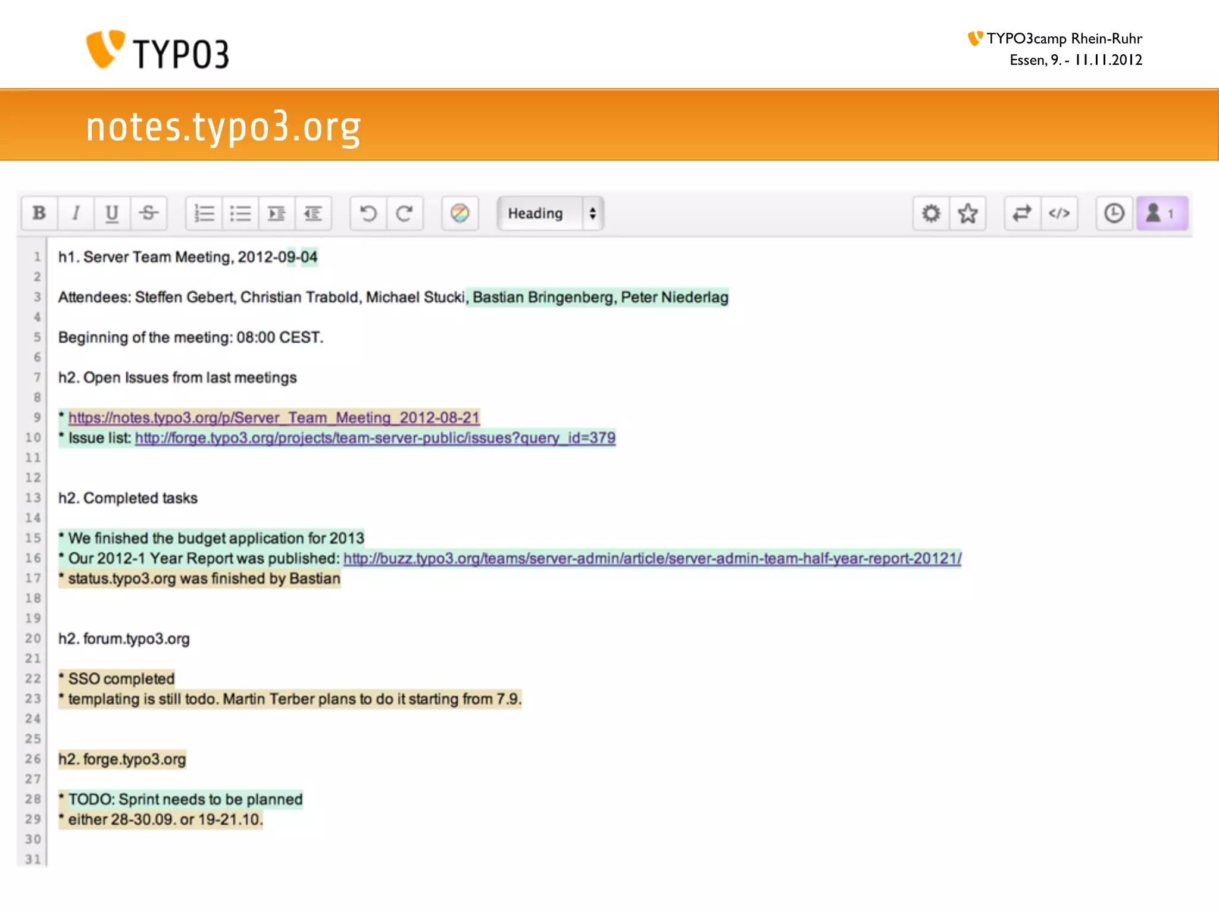Toggle bold formatting in the toolbar
The height and width of the screenshot is (914, 1219).
click(39, 213)
